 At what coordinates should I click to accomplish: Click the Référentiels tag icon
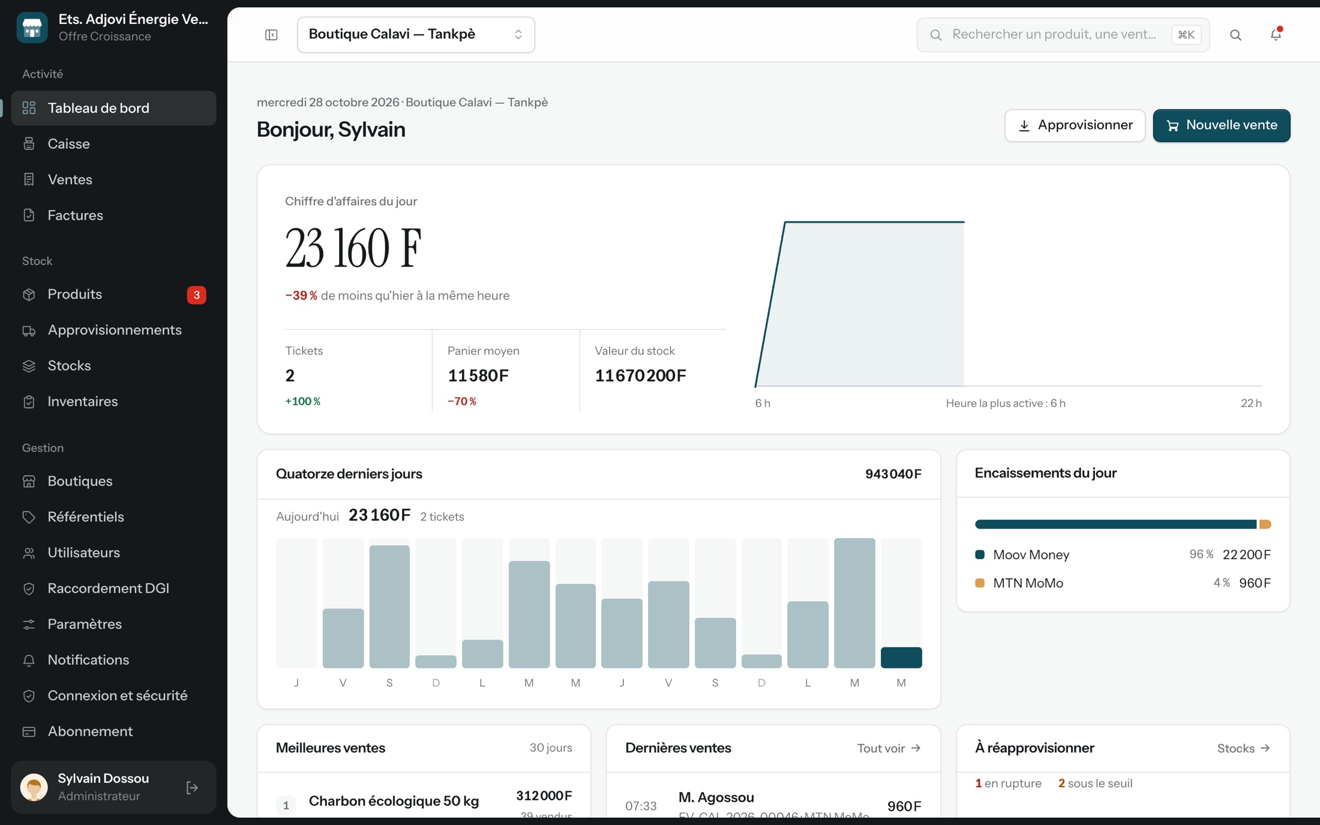click(x=29, y=517)
